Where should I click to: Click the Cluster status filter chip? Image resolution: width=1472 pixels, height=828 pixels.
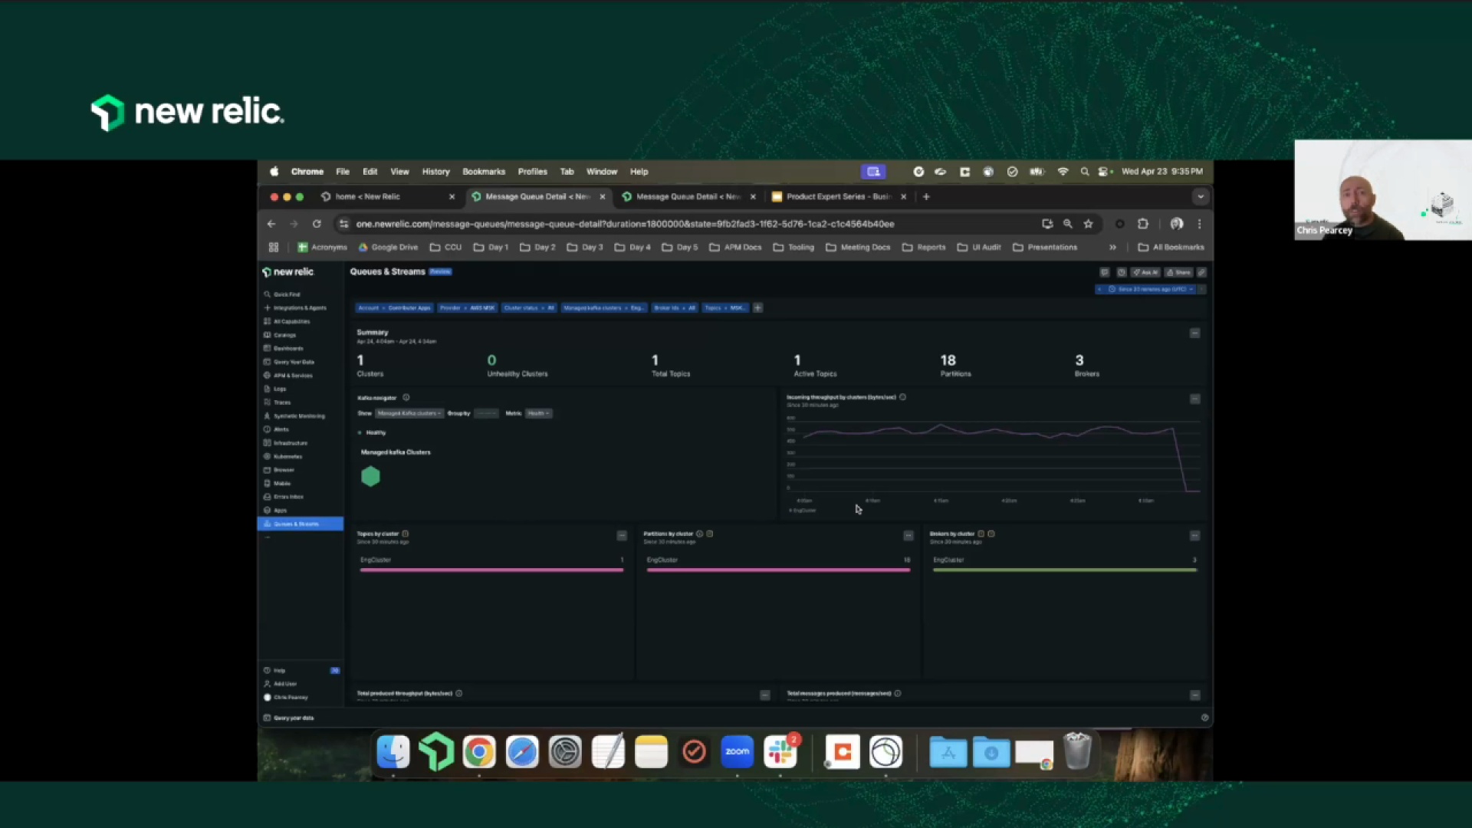point(528,308)
